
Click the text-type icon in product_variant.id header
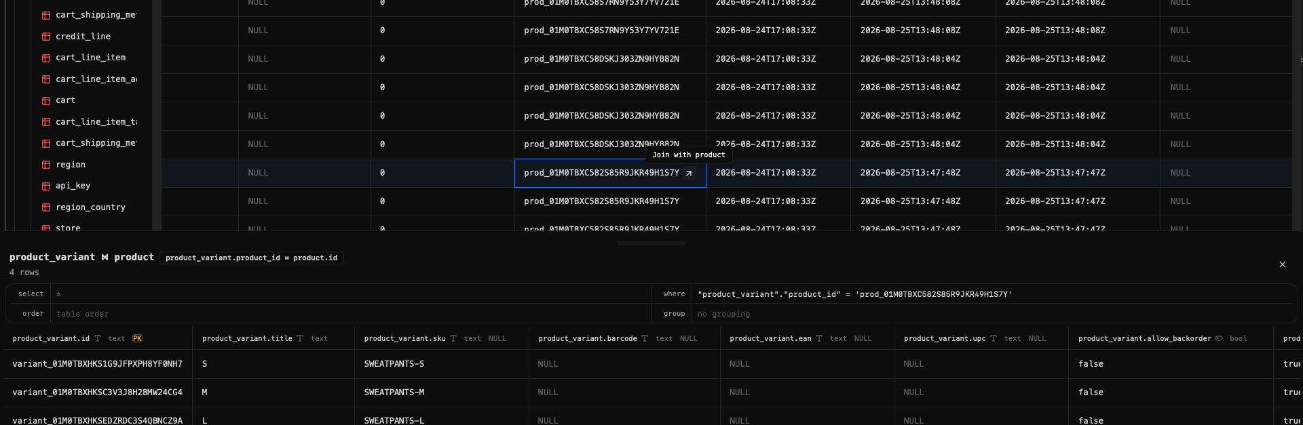(x=98, y=338)
